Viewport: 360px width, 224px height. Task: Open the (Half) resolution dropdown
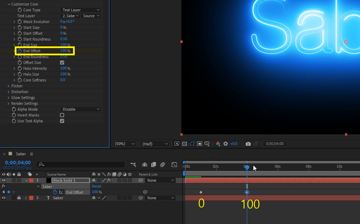(x=155, y=144)
